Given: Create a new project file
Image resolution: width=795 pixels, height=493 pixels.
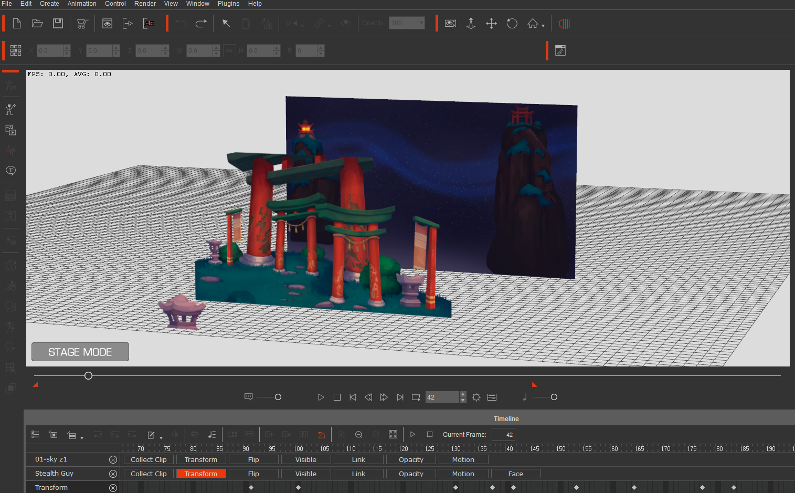Looking at the screenshot, I should coord(17,24).
